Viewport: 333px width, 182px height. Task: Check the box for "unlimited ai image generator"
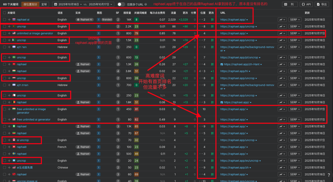[x=4, y=33]
